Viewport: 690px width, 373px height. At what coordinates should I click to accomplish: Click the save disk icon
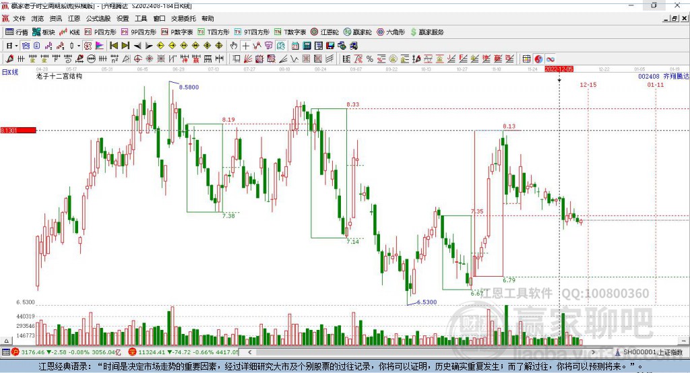(330, 46)
